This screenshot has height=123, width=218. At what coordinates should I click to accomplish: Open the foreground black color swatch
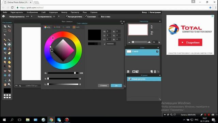[7, 91]
